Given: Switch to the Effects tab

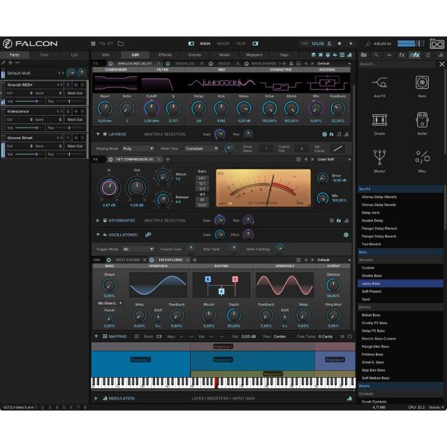Looking at the screenshot, I should tap(165, 54).
